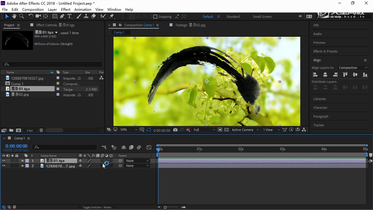
Task: Select the Zoom magnifier tool
Action: point(21,16)
